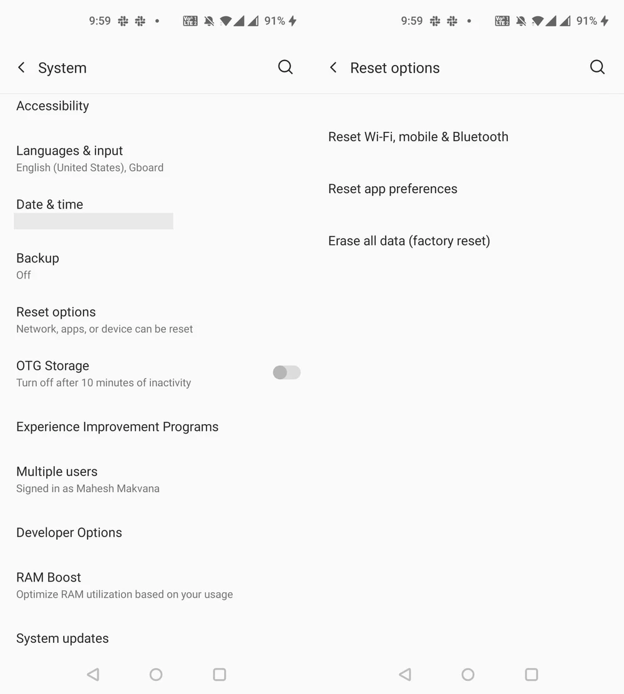Open Date & time settings
The height and width of the screenshot is (694, 624).
50,205
